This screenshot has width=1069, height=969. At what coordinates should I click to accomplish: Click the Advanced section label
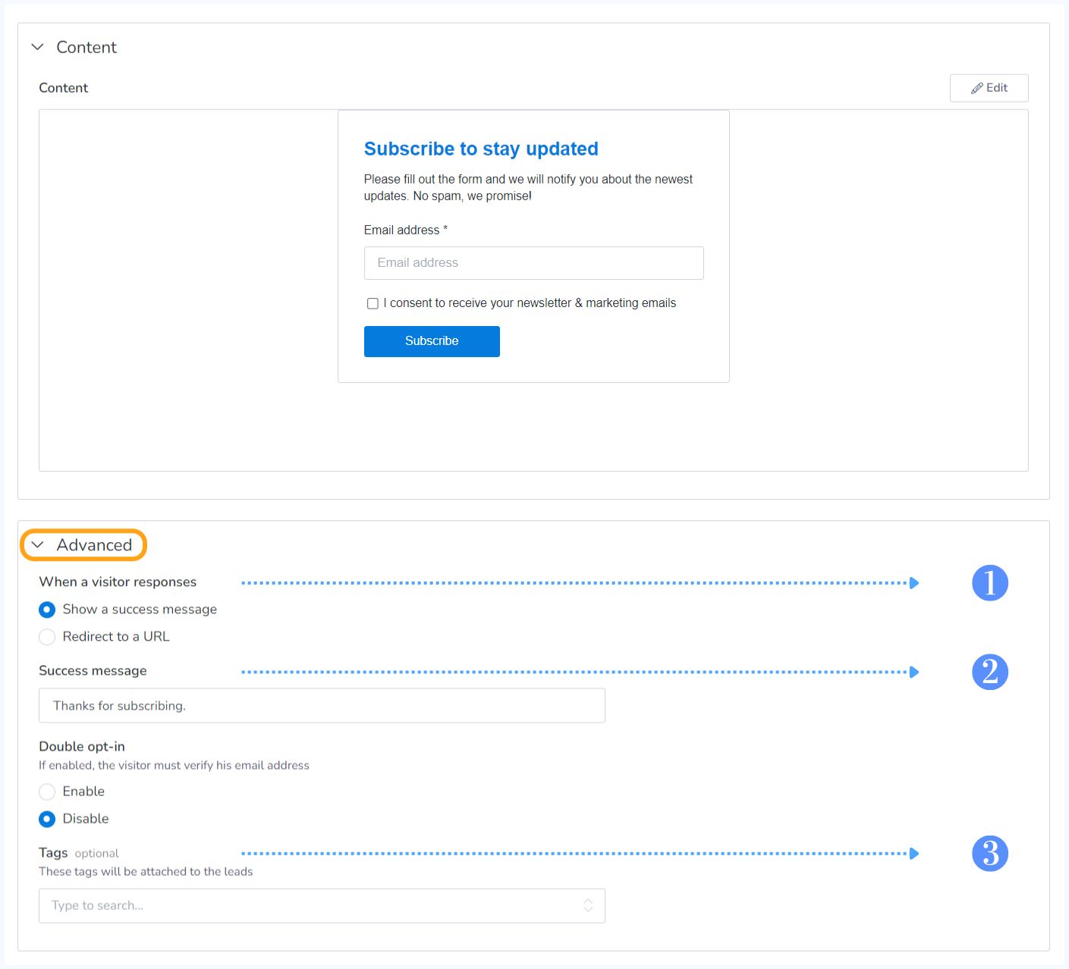tap(94, 544)
